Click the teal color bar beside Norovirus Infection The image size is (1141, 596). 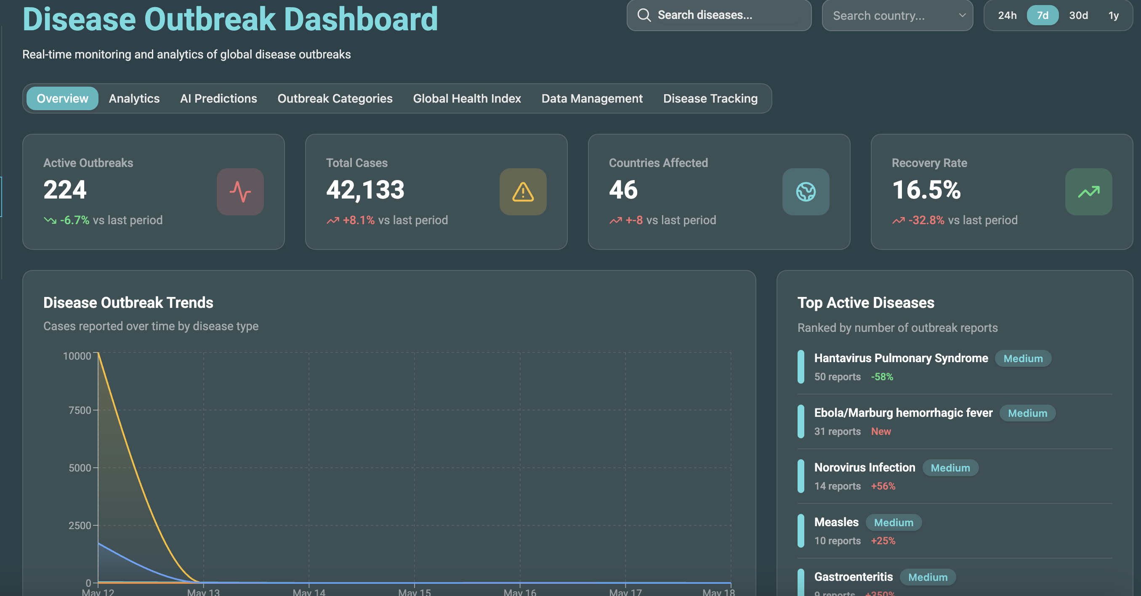pos(801,476)
